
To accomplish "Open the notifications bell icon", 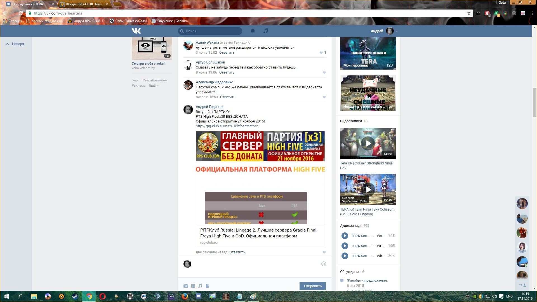I will point(253,31).
